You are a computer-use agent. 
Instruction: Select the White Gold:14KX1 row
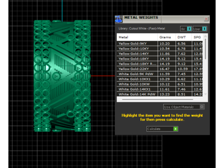coord(160,89)
